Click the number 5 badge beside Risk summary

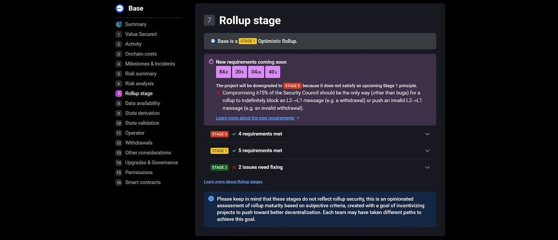tap(119, 73)
